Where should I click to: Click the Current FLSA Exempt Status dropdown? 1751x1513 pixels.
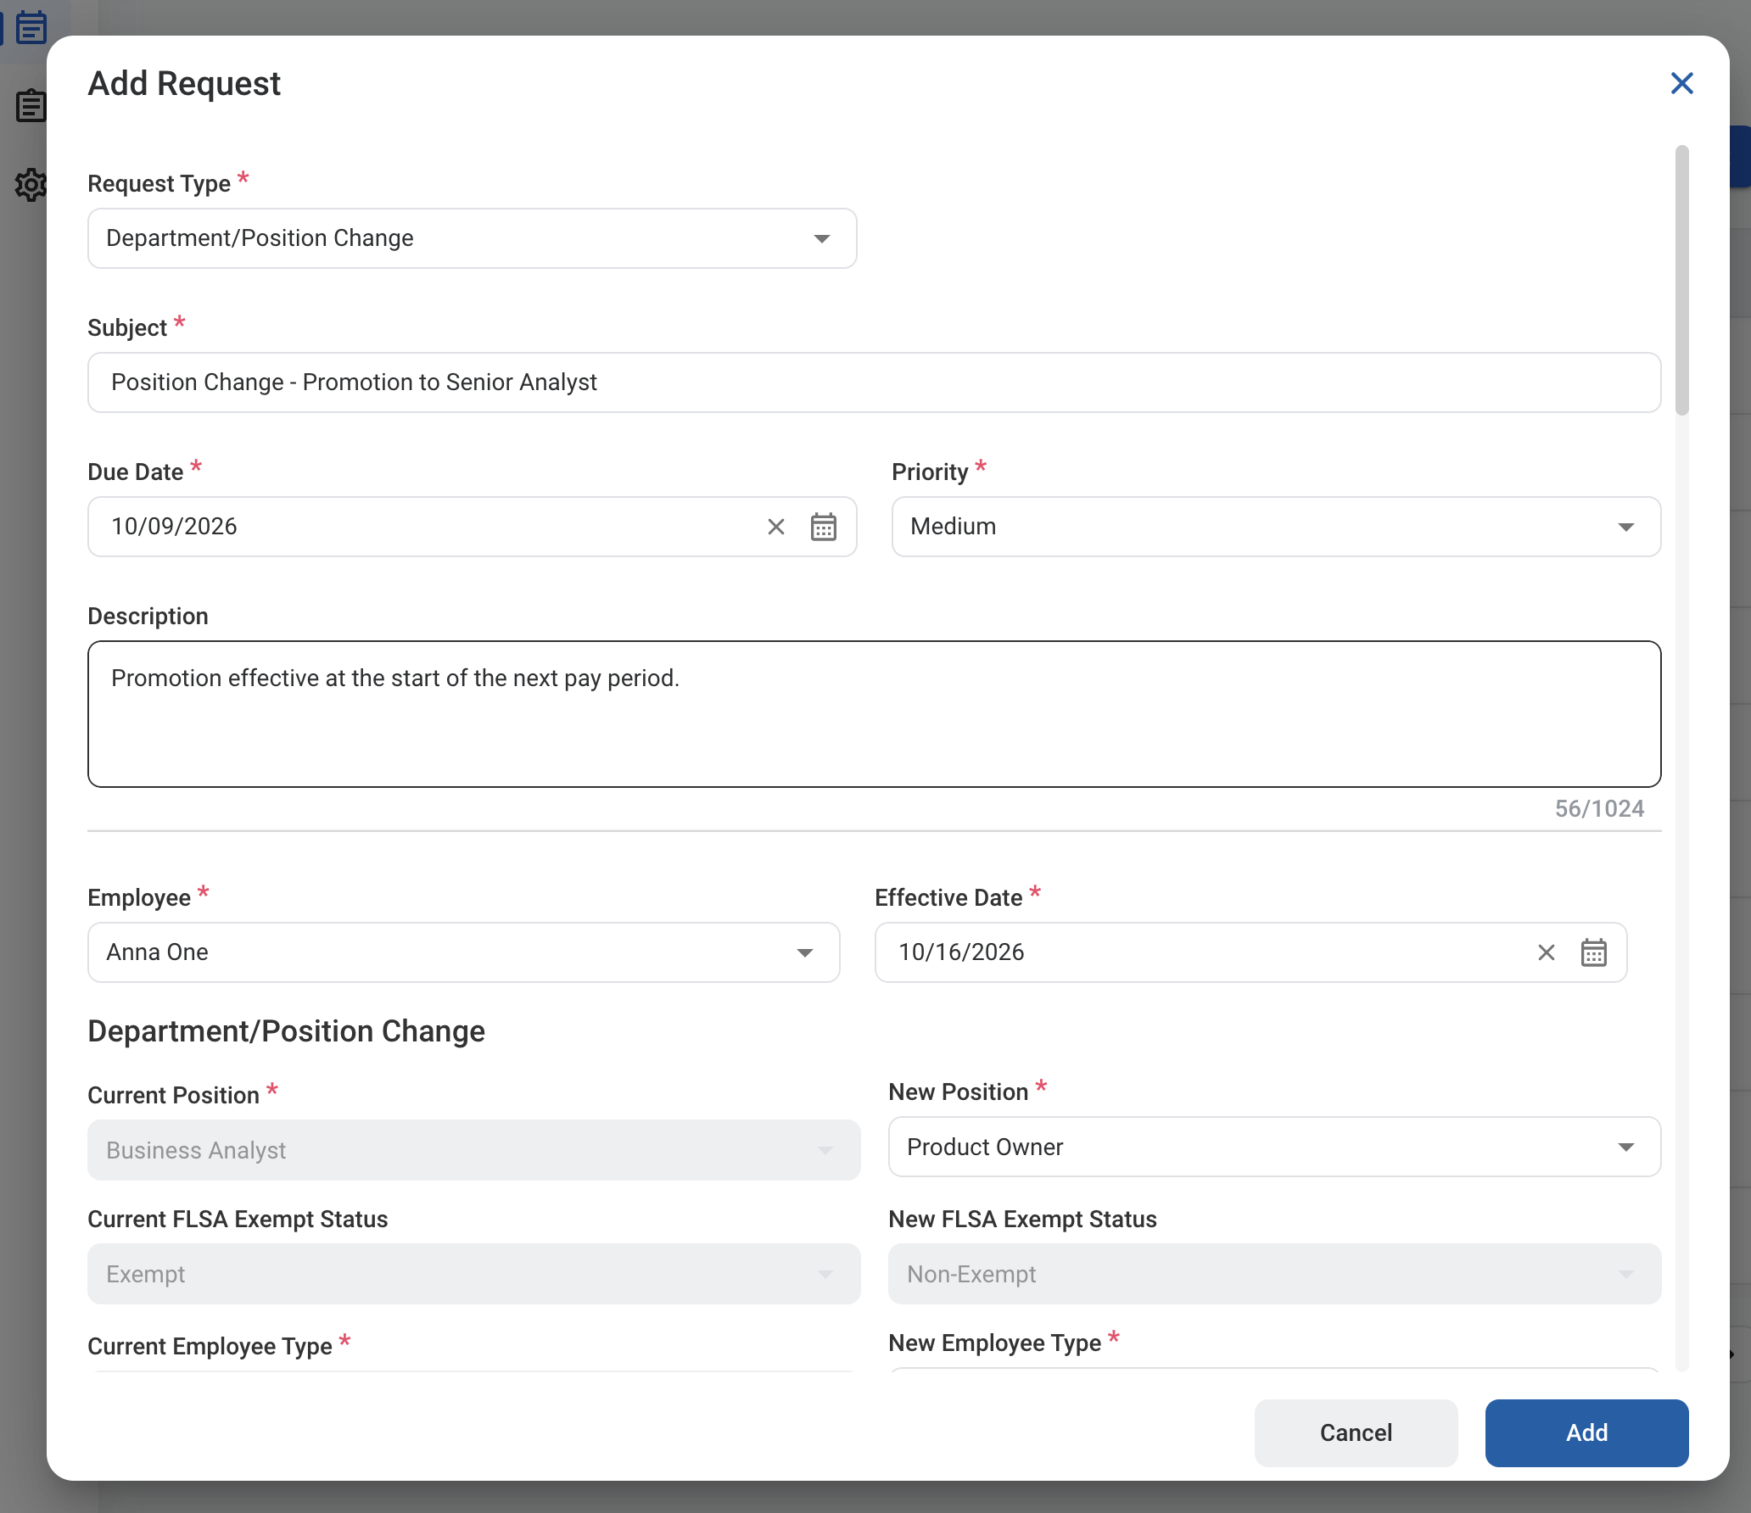[473, 1274]
